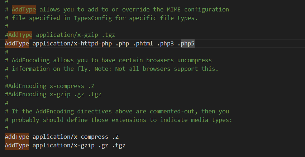Click AddType before application/x-compress
Screen dimensions: 305x157
[17, 137]
